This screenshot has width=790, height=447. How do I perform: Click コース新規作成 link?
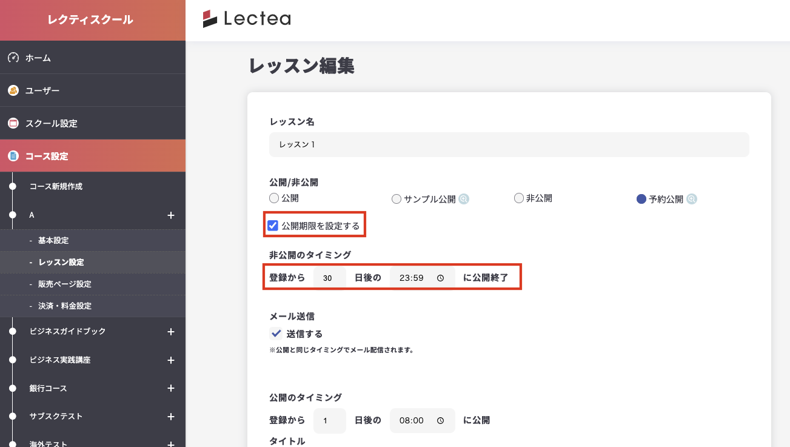(56, 187)
